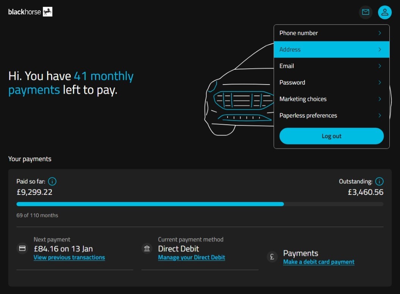The image size is (400, 294).
Task: Choose Marketing choices menu entry
Action: [x=303, y=99]
